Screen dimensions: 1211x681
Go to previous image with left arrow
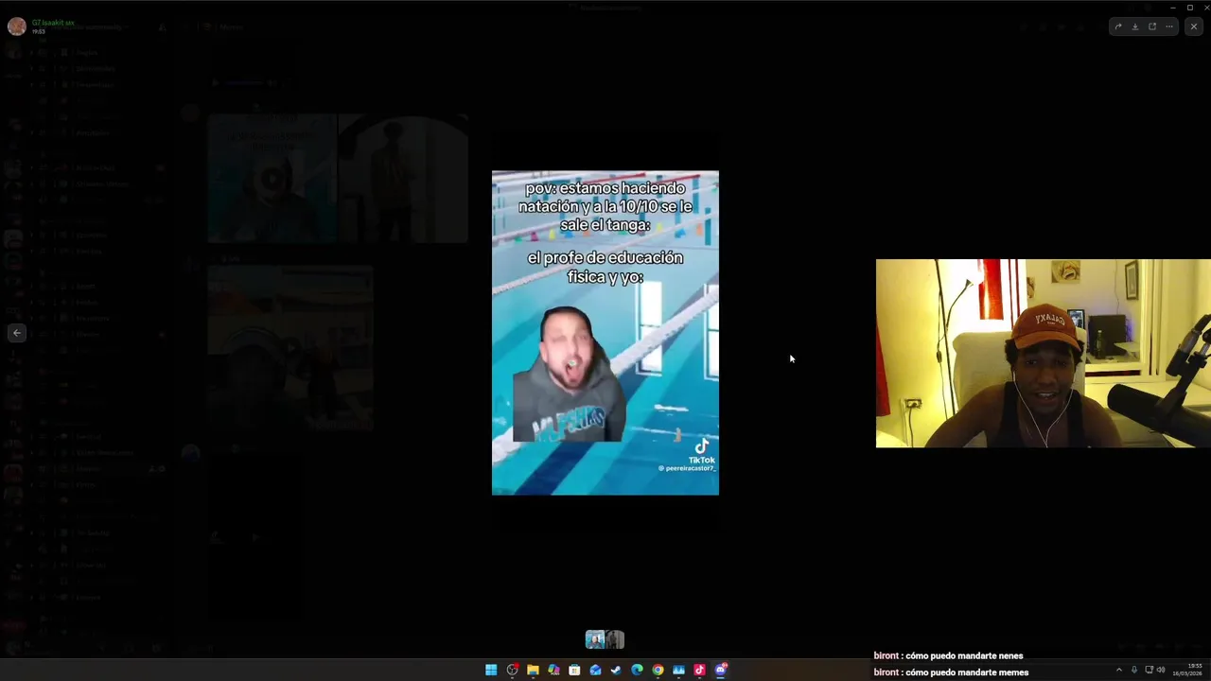(x=16, y=333)
